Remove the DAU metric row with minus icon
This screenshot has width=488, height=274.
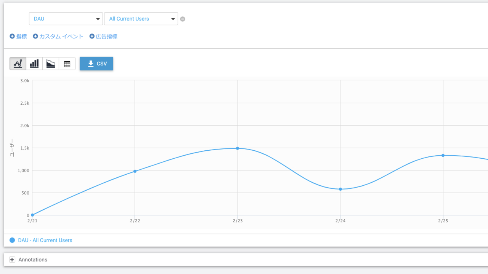[183, 19]
